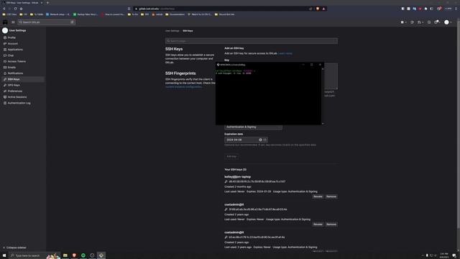Screen dimensions: 460x259
Task: Open the Windows Start menu
Action: (x=4, y=255)
